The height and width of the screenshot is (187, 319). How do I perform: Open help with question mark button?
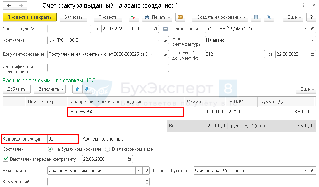311,17
